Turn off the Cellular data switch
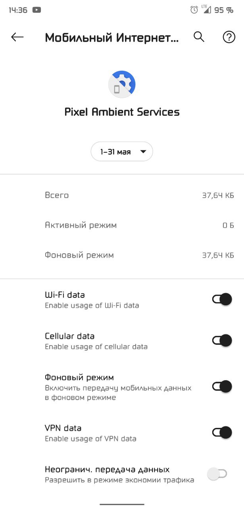 [x=222, y=340]
